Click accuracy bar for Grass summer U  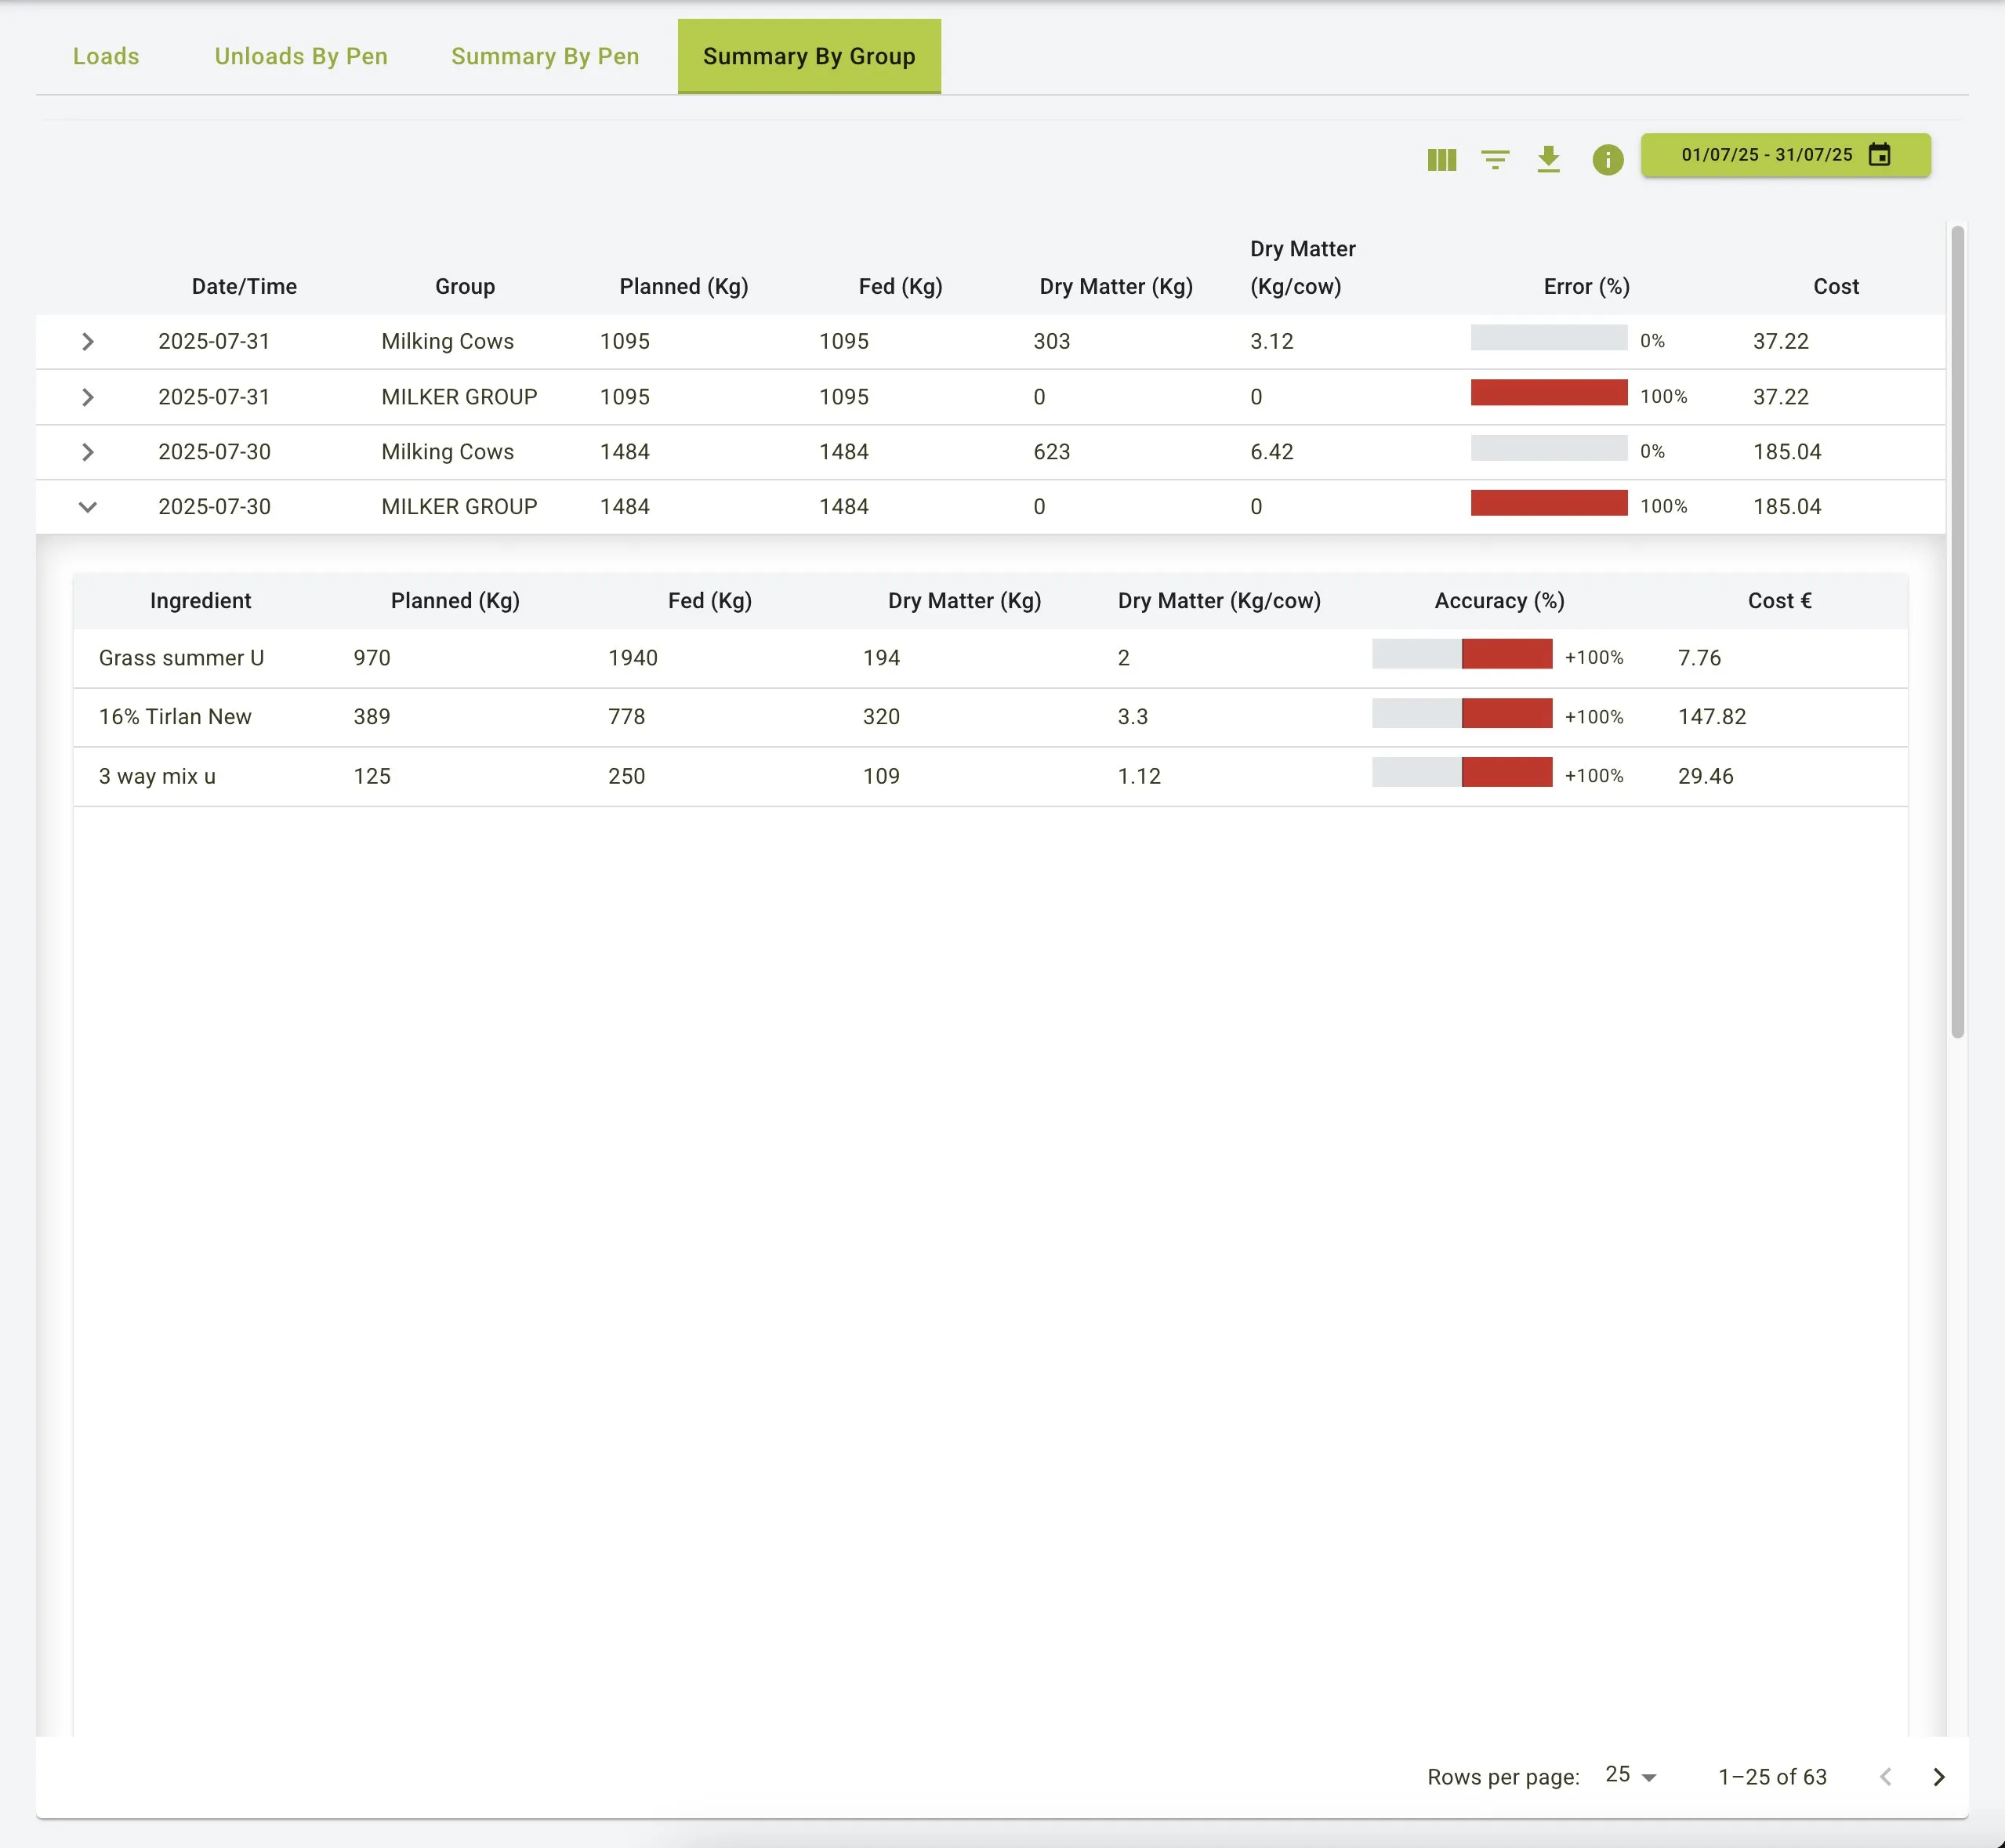1461,654
